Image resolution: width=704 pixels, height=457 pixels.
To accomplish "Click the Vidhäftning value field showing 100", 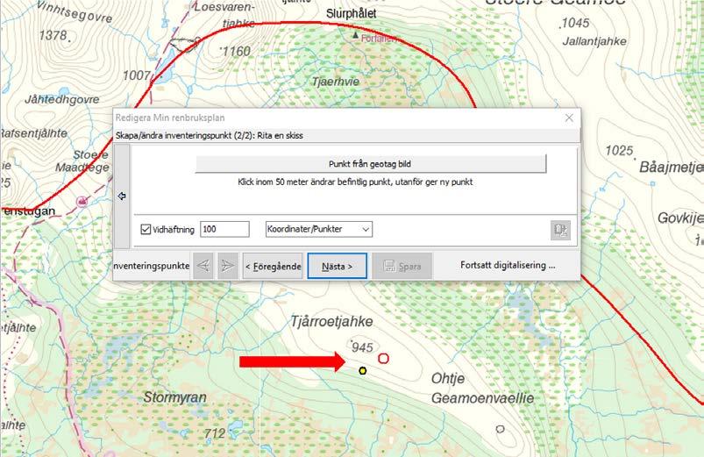I will pyautogui.click(x=224, y=229).
